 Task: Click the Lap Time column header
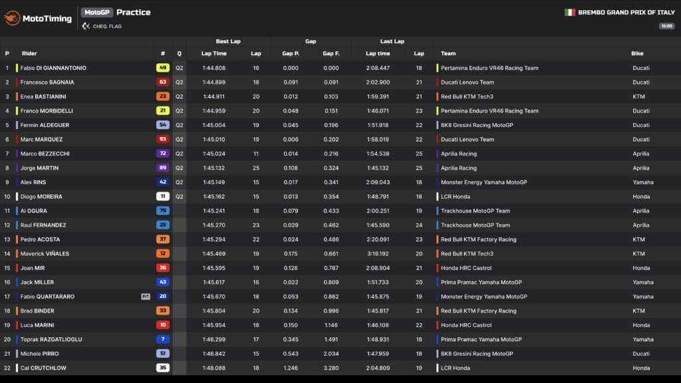click(x=214, y=53)
